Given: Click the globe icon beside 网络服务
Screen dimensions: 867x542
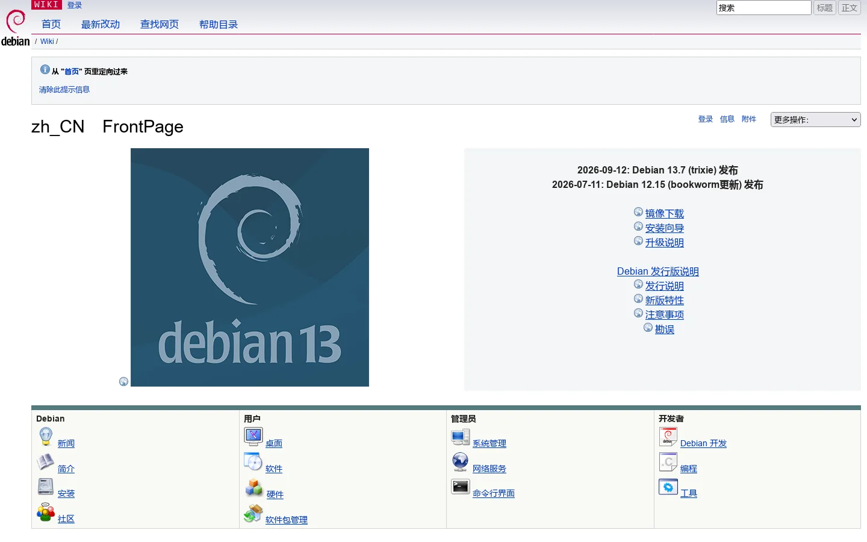Looking at the screenshot, I should click(x=461, y=462).
